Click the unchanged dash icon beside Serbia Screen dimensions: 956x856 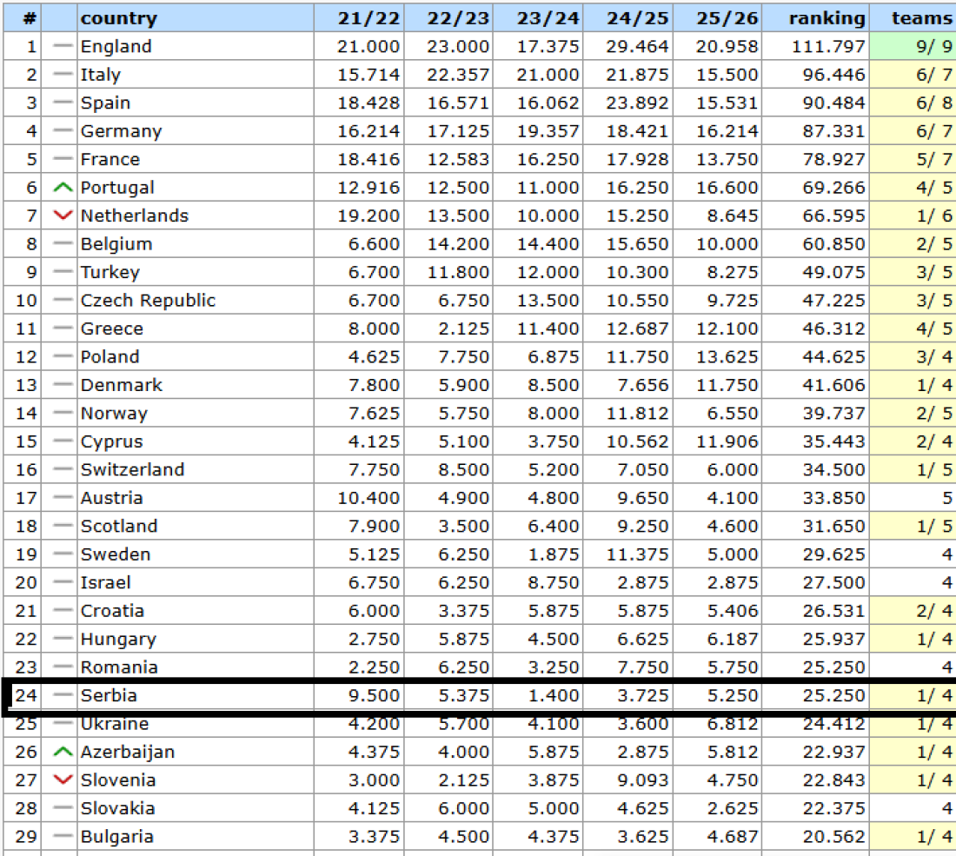click(62, 695)
